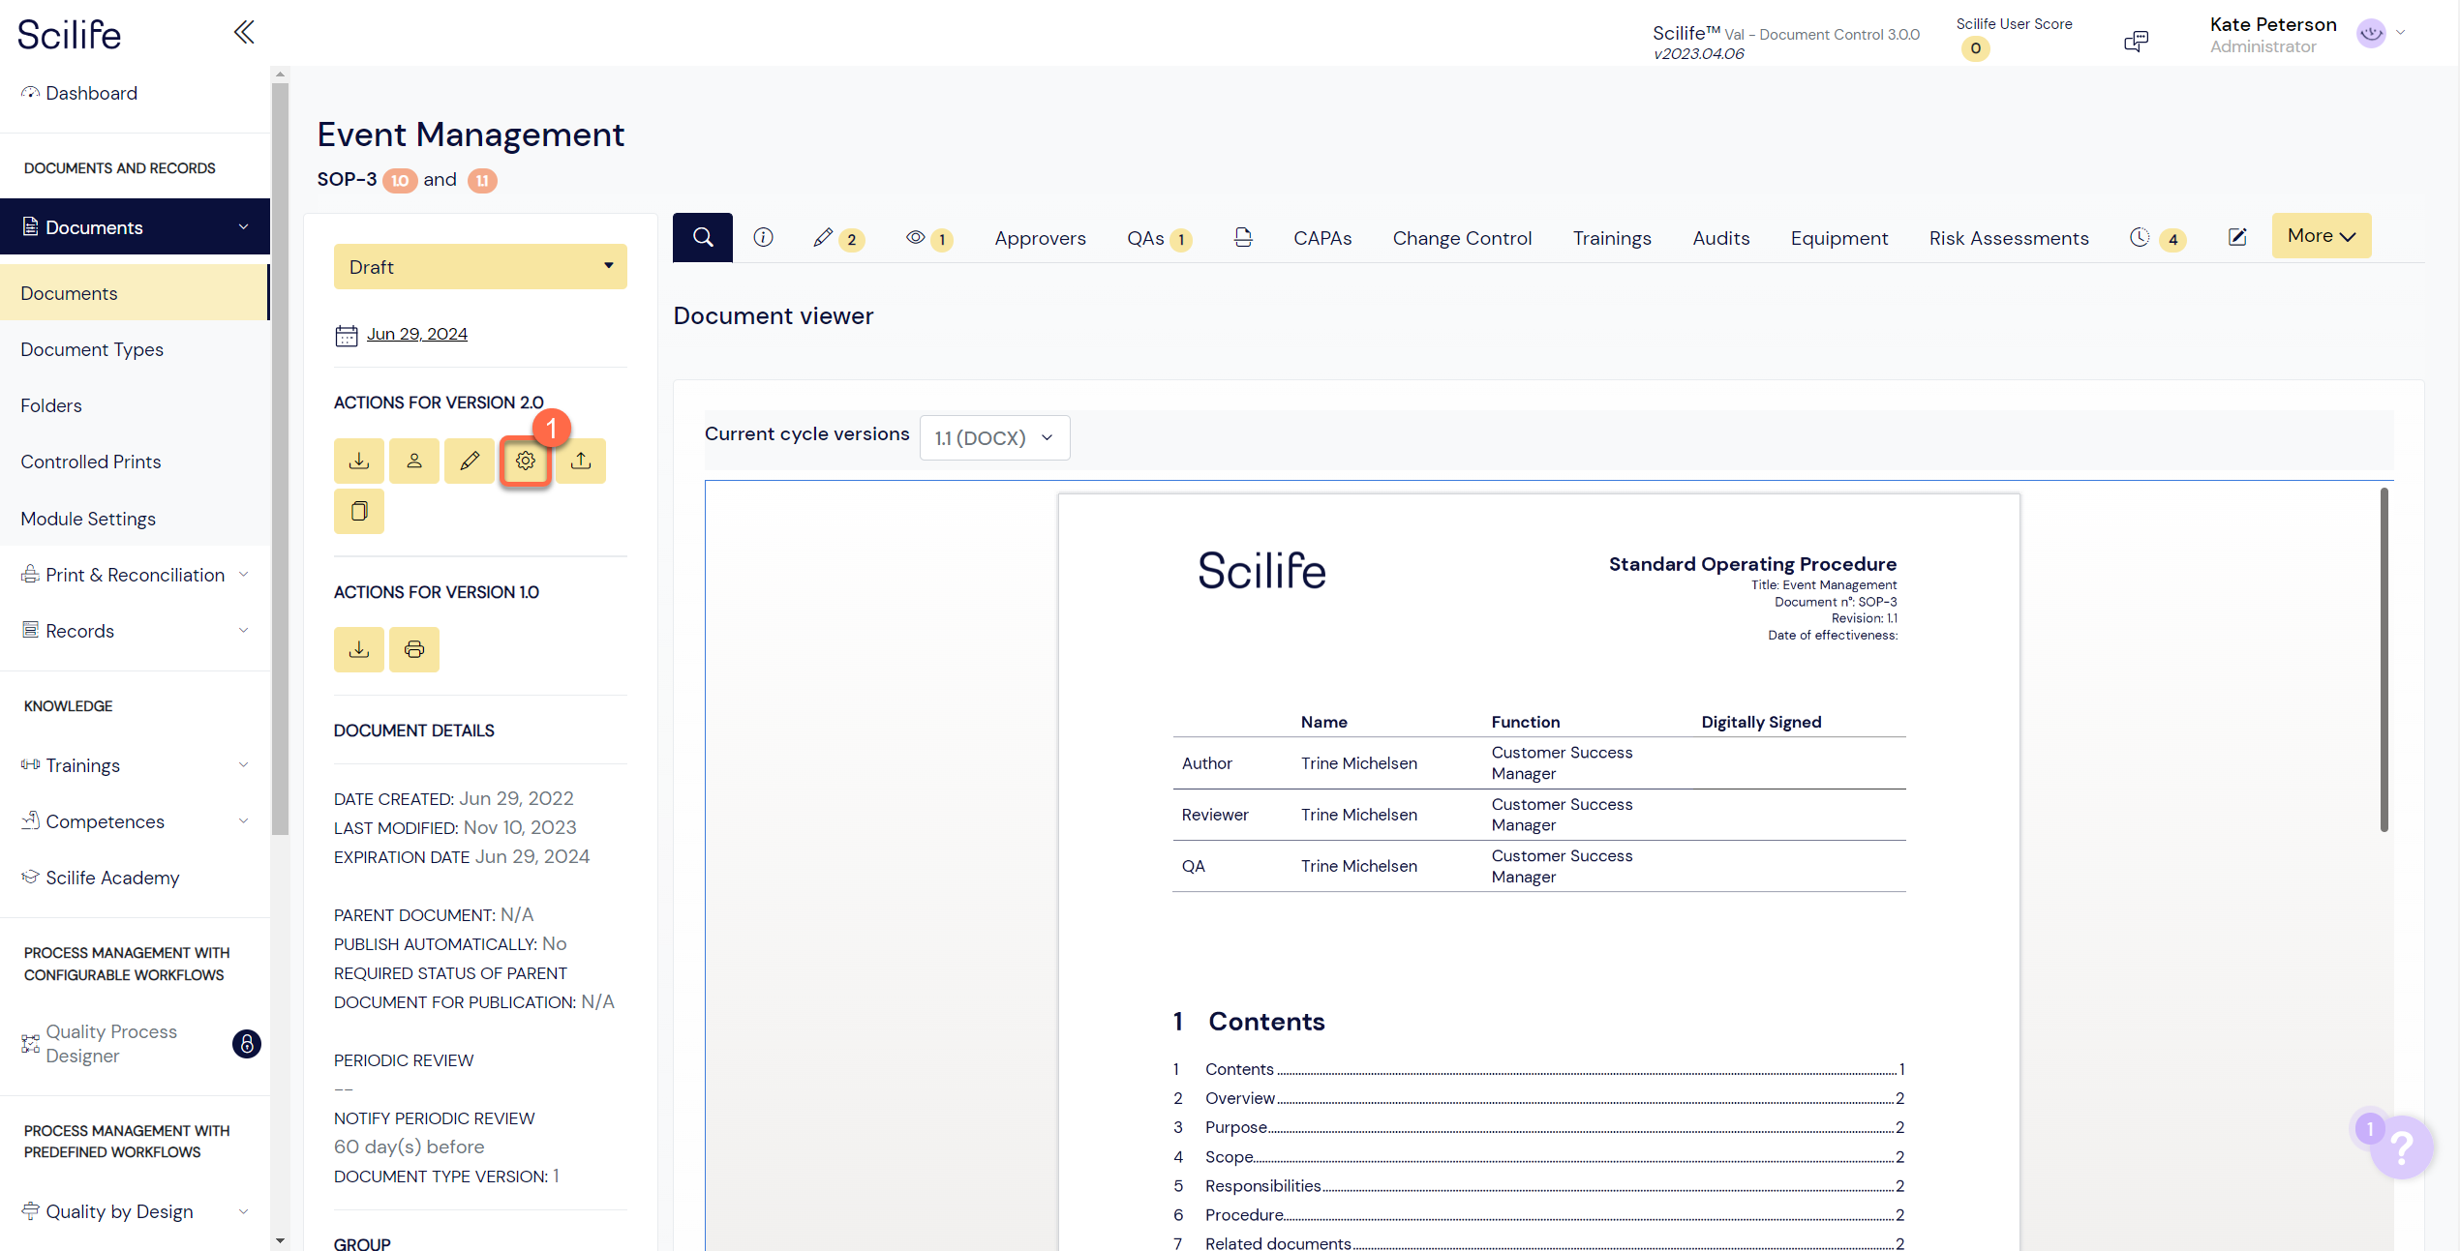
Task: Open the gear settings icon for version 2.0
Action: [x=526, y=461]
